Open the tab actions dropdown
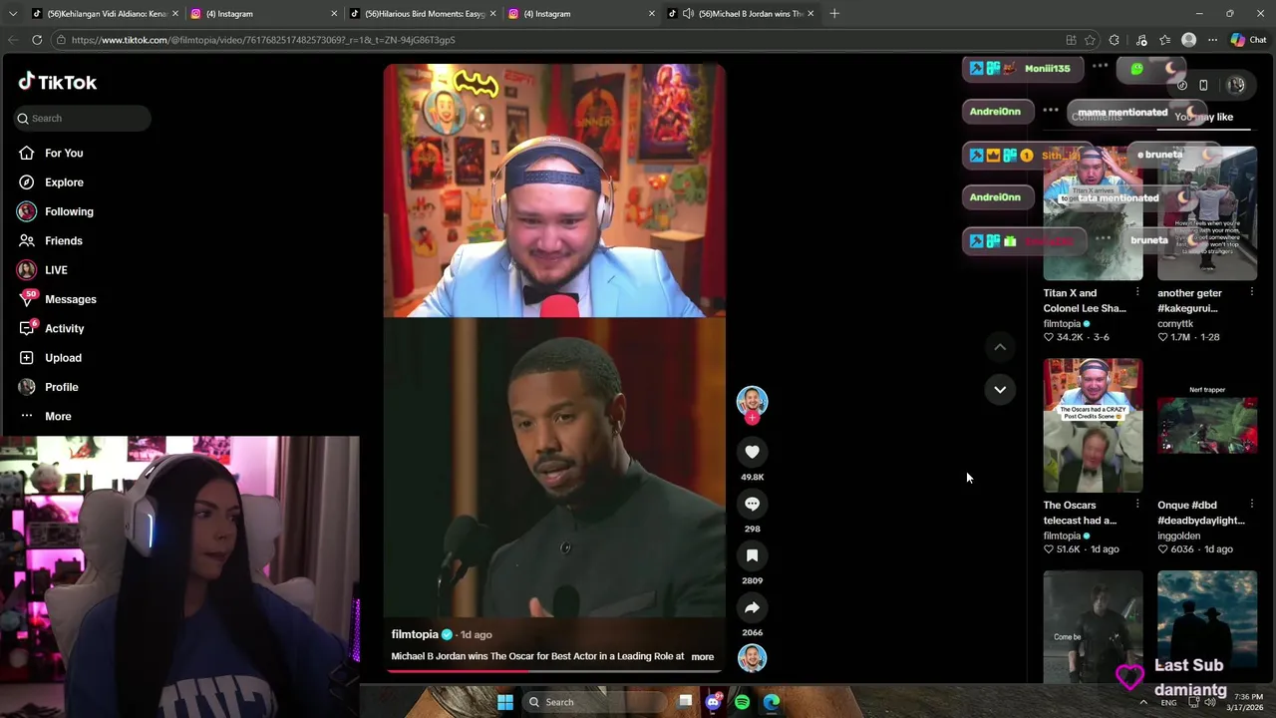 coord(13,14)
